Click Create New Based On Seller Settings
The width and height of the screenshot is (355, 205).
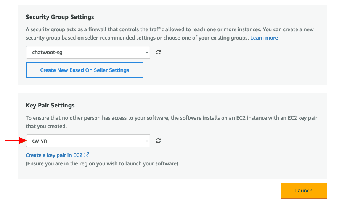pyautogui.click(x=85, y=70)
